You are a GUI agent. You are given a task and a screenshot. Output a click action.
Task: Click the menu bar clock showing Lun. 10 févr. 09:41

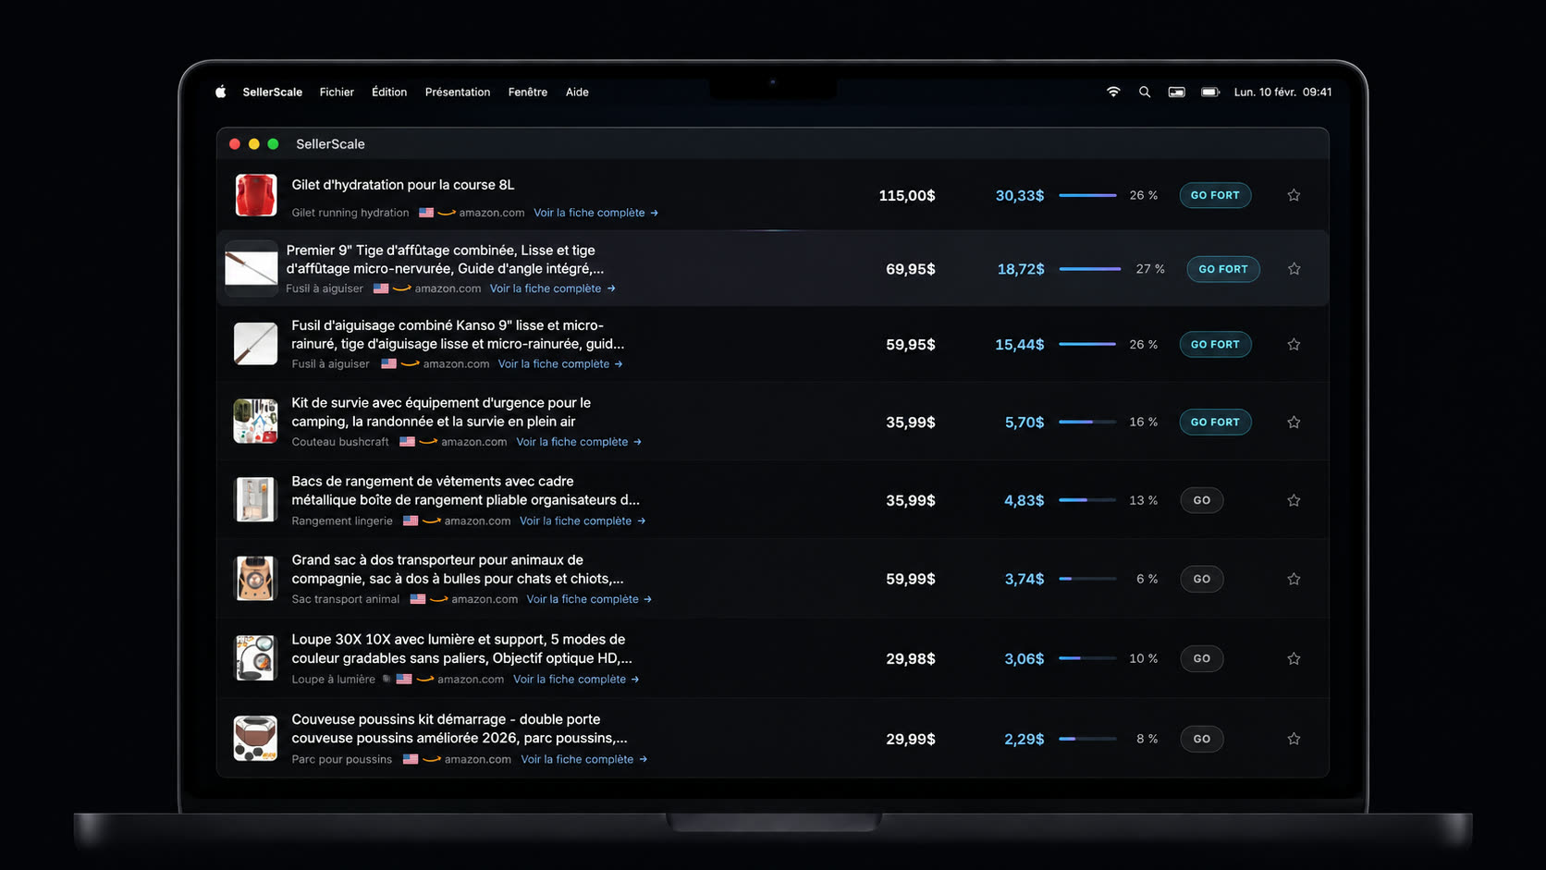[x=1282, y=92]
